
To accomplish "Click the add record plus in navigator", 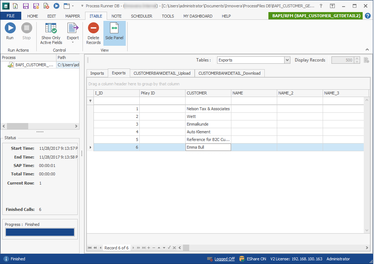I will (x=148, y=248).
